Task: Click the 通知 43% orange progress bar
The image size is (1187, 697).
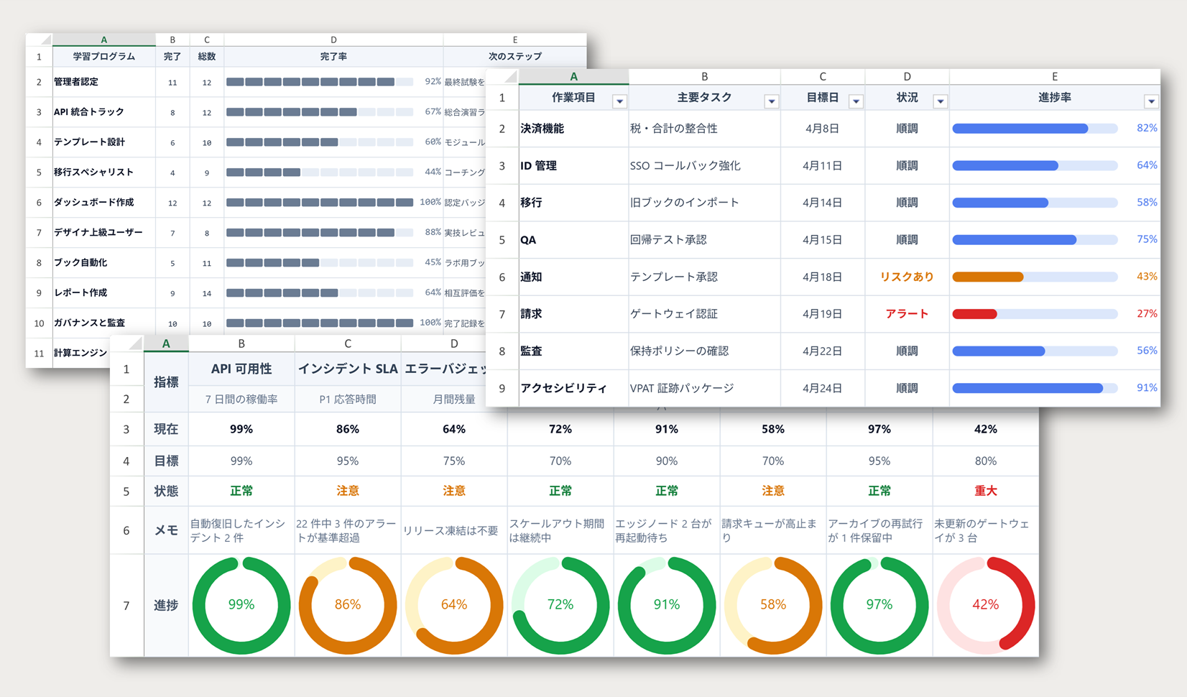Action: coord(1035,277)
